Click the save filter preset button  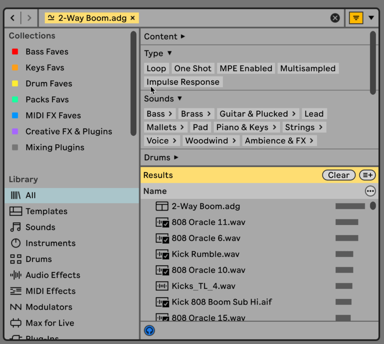click(x=367, y=175)
